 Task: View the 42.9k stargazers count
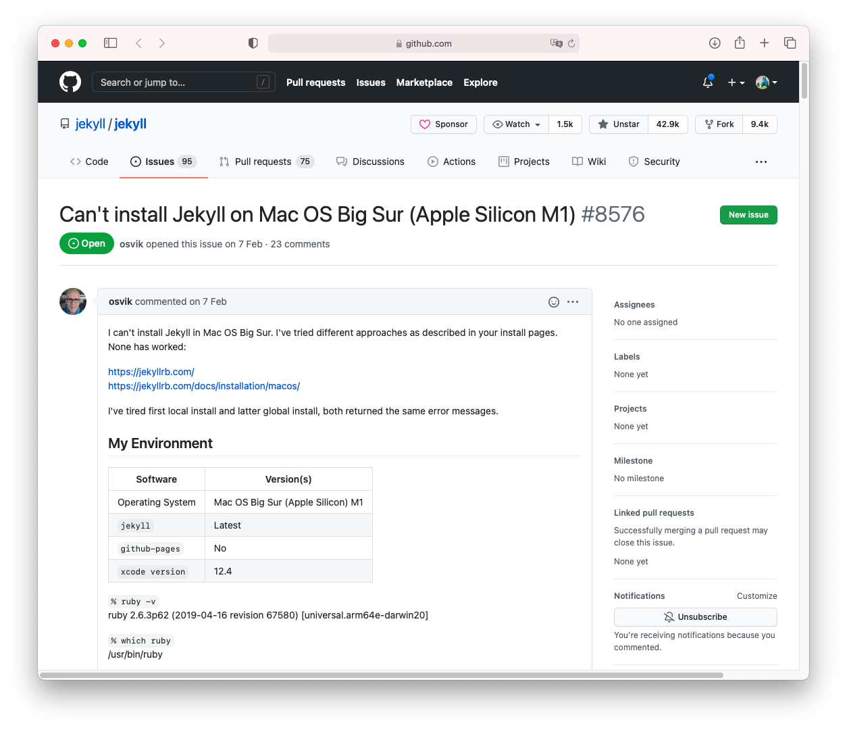pos(668,124)
